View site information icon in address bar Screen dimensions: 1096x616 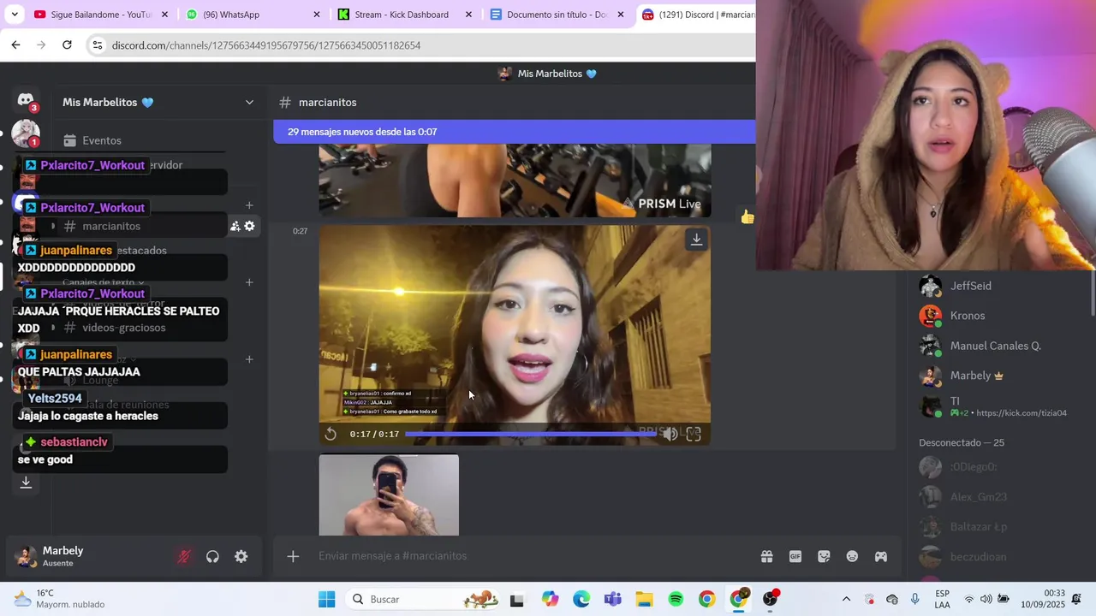point(98,45)
